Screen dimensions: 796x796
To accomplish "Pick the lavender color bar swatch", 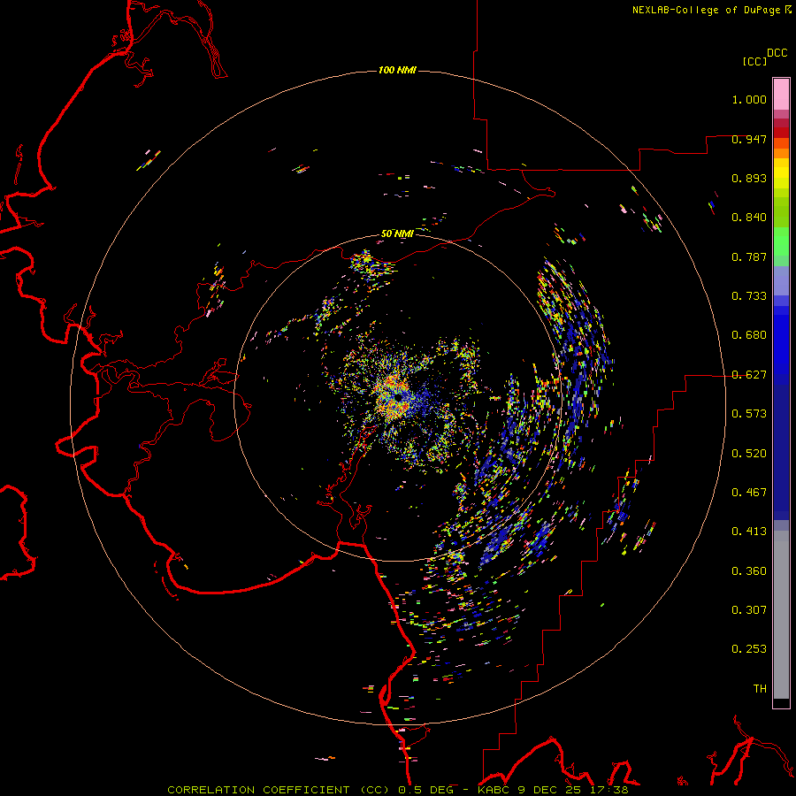I will [781, 280].
